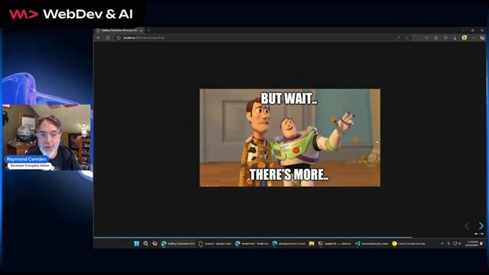Switch to the reveal.js Speaker View taskbar window
This screenshot has height=275, width=489.
215,244
